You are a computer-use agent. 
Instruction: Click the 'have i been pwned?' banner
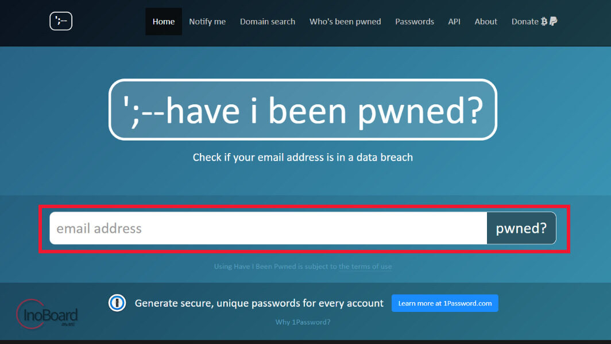(303, 110)
